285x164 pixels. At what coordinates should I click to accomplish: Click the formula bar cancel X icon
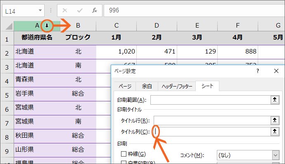click(65, 10)
